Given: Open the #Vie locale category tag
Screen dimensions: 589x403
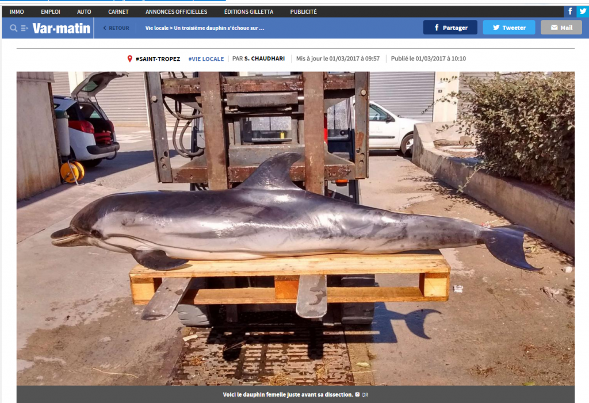Looking at the screenshot, I should tap(206, 59).
